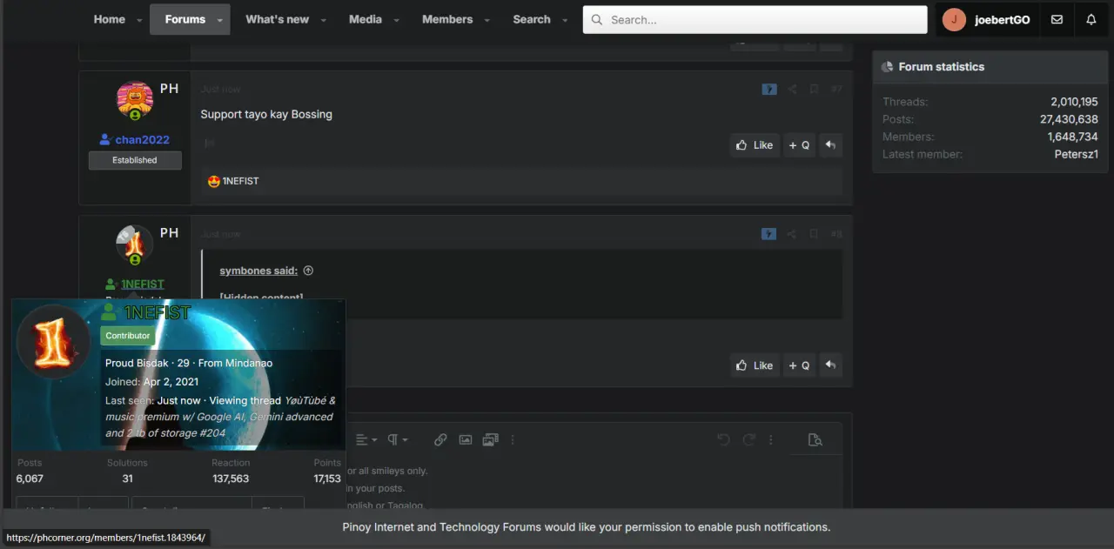Expand the Forums menu arrow
The width and height of the screenshot is (1114, 549).
coord(219,20)
